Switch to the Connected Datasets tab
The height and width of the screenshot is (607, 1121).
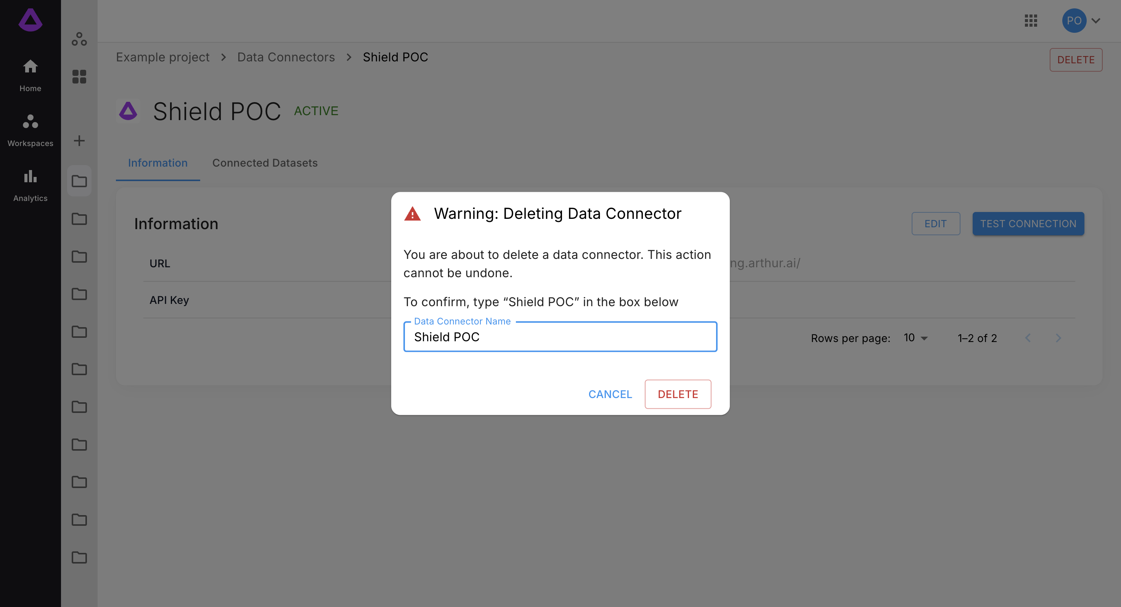click(265, 163)
